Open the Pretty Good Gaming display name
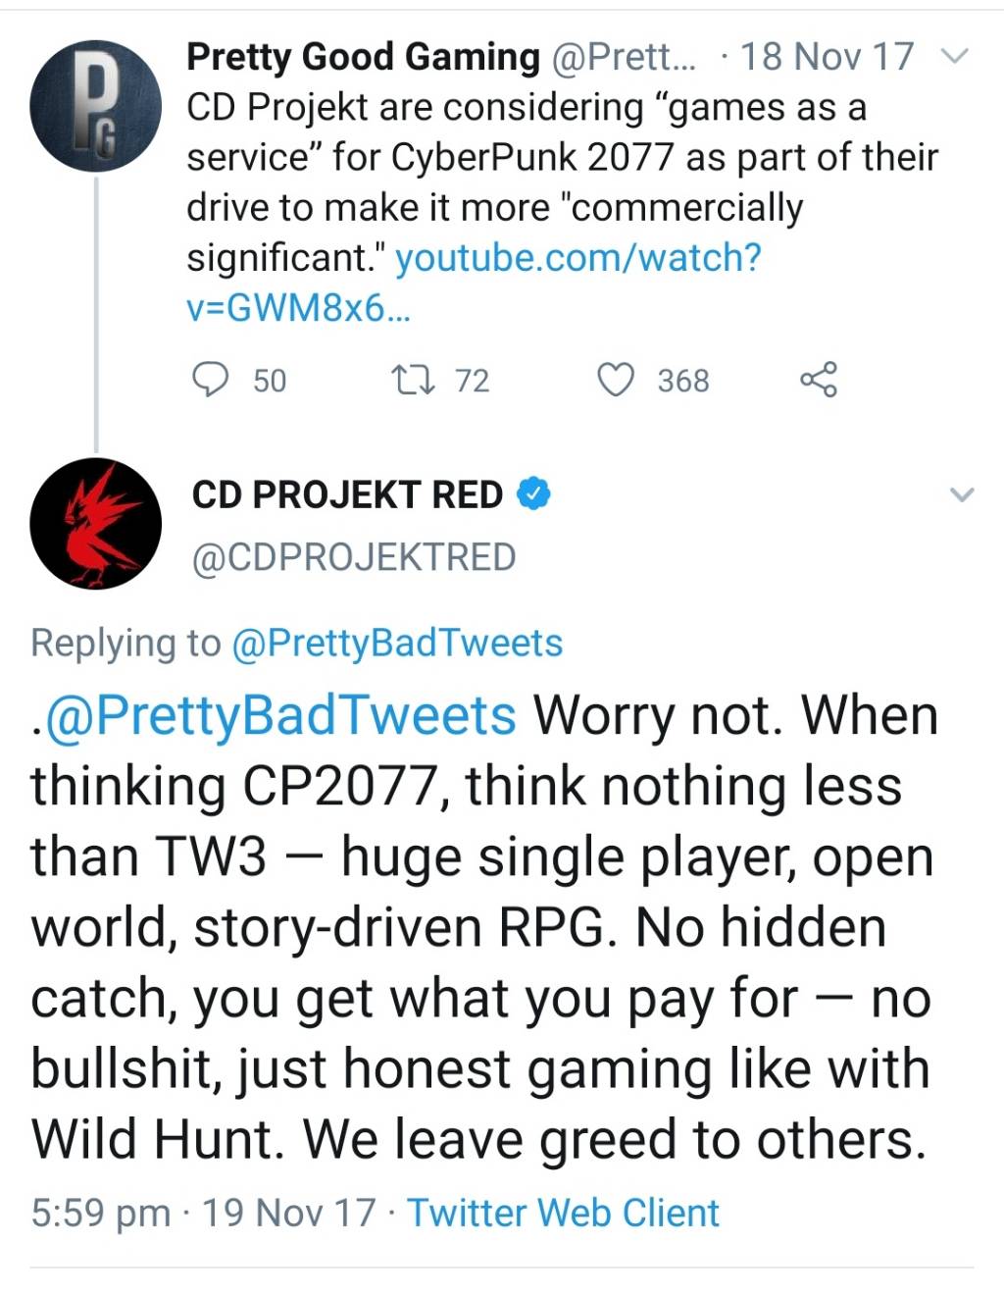Image resolution: width=1004 pixels, height=1295 pixels. coord(363,57)
